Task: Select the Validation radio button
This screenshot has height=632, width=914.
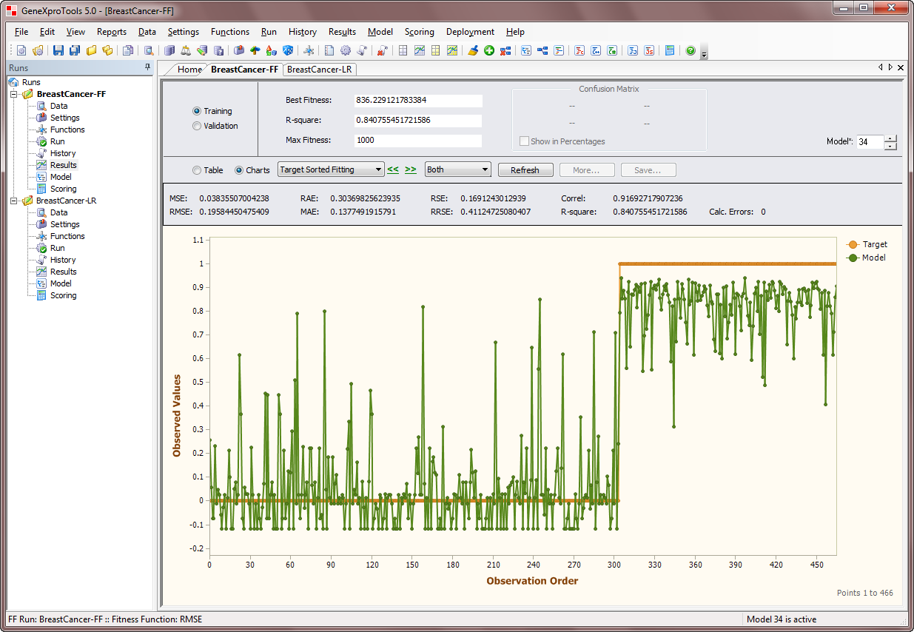Action: (x=197, y=126)
